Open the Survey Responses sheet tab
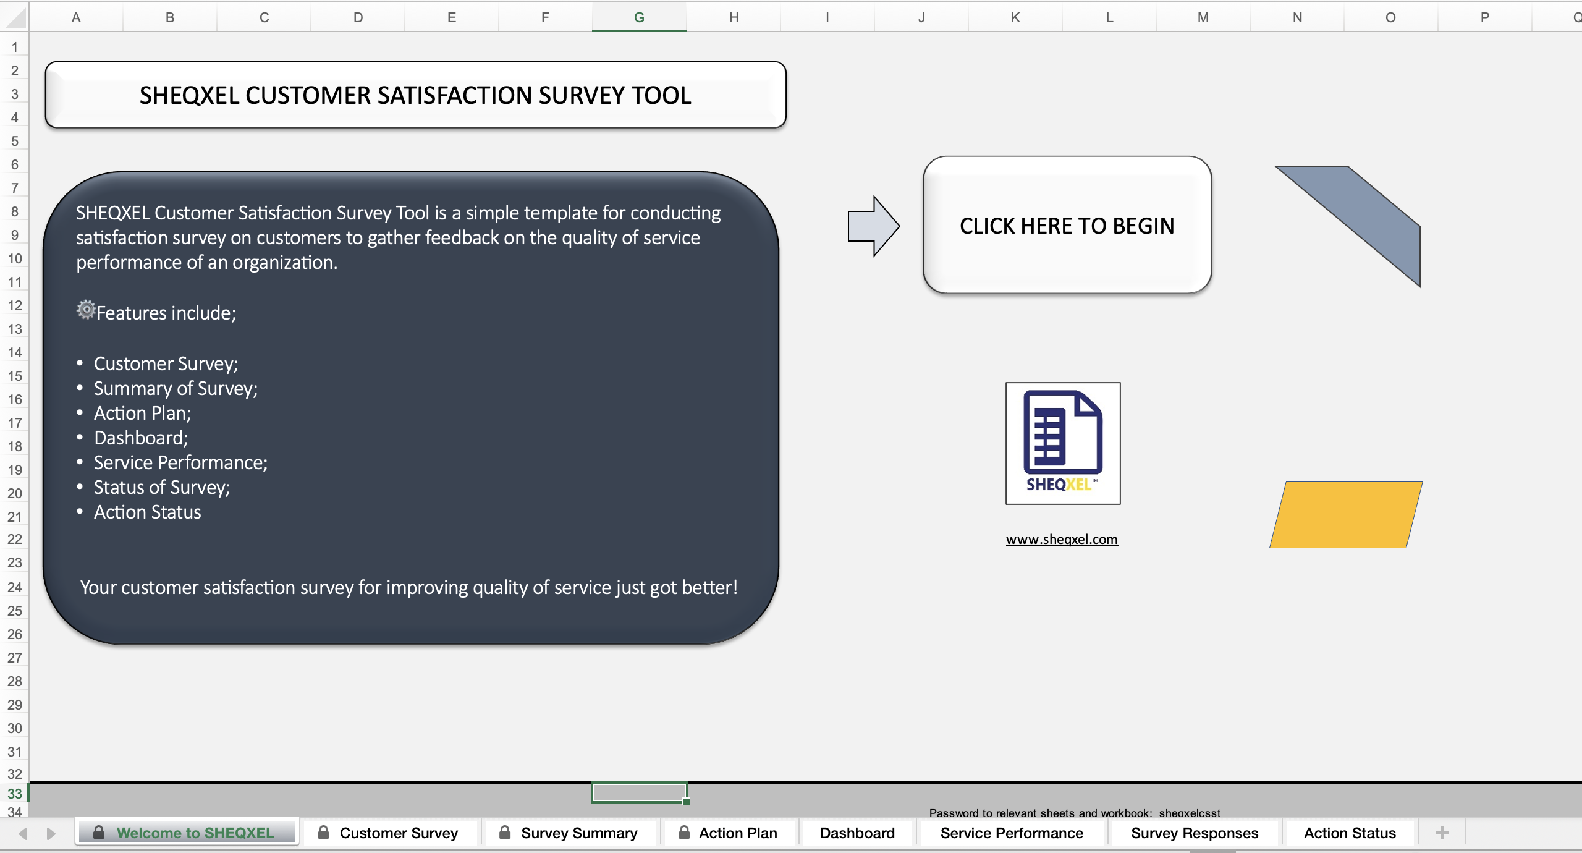 (x=1195, y=833)
